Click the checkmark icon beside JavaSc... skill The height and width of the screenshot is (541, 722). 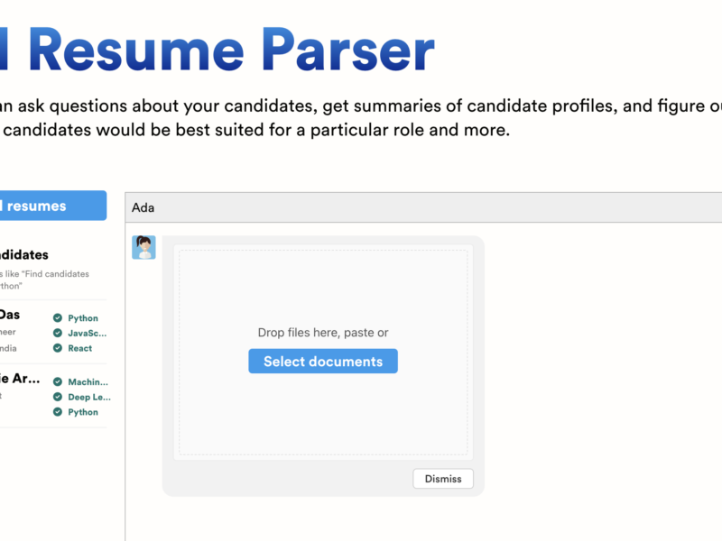point(58,334)
